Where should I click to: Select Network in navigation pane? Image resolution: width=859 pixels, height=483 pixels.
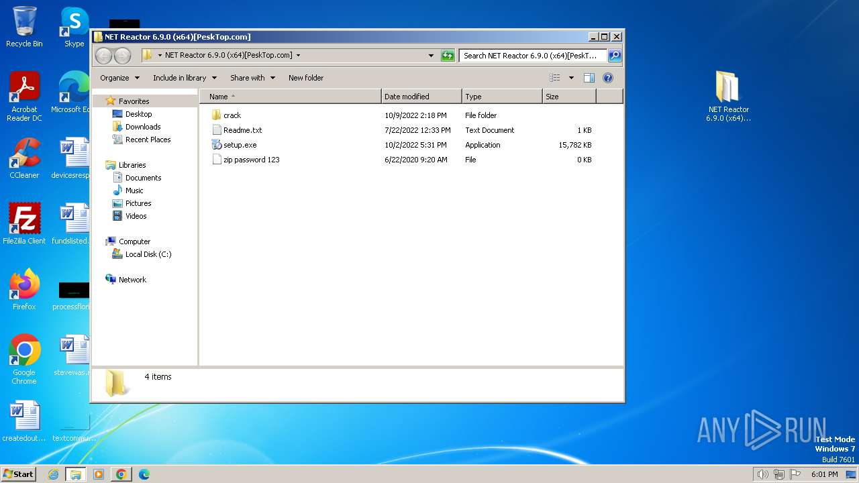(x=132, y=280)
